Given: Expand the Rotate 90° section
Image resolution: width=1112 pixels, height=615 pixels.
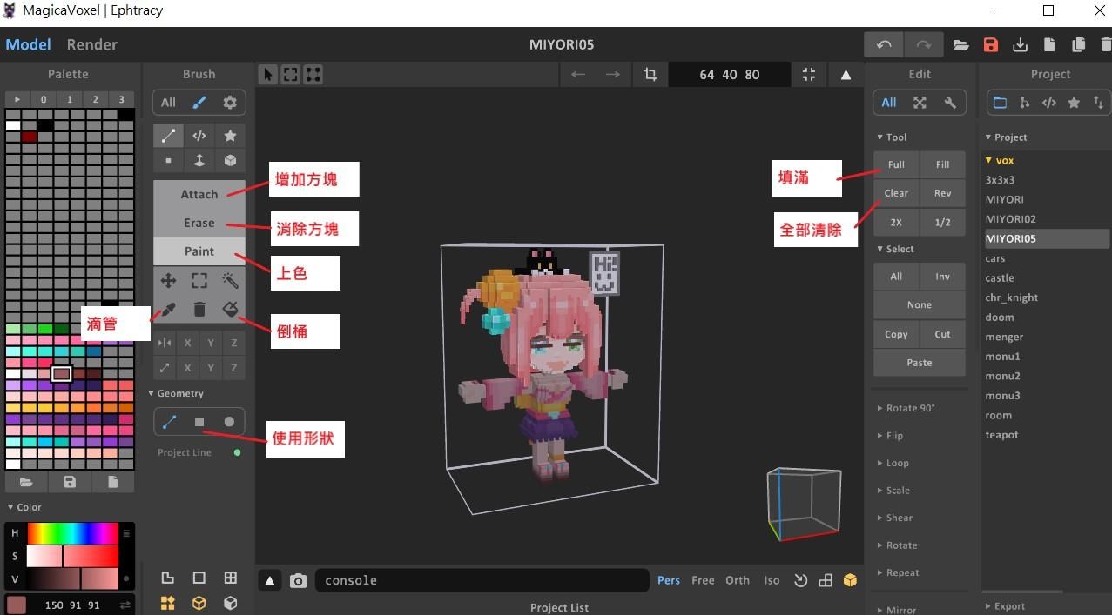Looking at the screenshot, I should pyautogui.click(x=906, y=408).
